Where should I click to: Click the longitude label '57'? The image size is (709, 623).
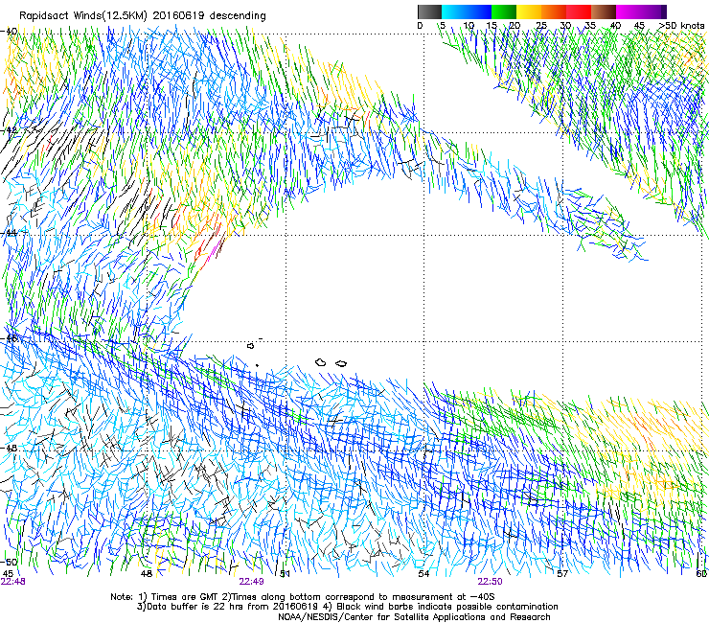562,574
